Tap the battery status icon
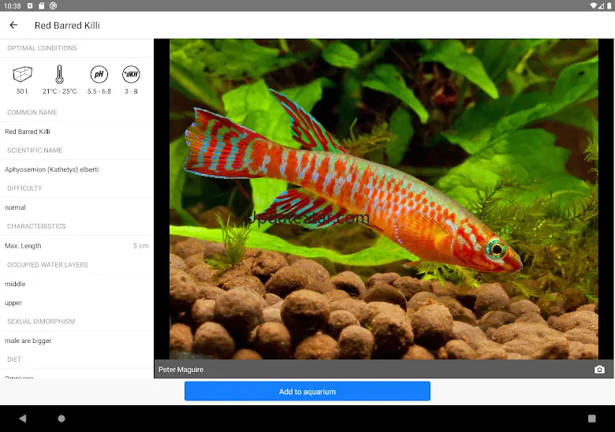The width and height of the screenshot is (615, 432). tap(609, 6)
